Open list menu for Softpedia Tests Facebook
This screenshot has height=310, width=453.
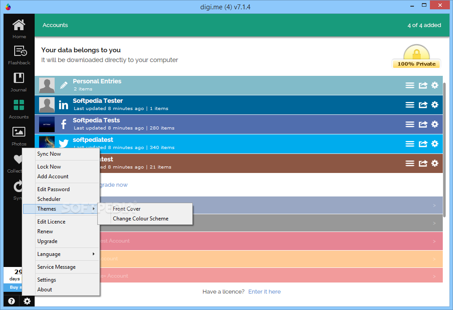coord(409,124)
